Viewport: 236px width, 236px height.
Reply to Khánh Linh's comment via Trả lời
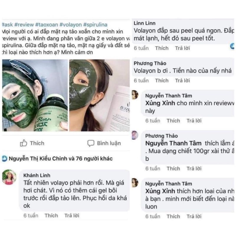click(72, 216)
